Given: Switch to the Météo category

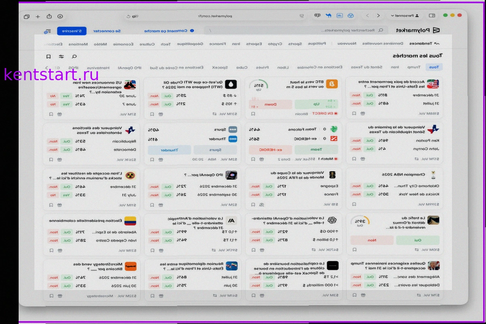Looking at the screenshot, I should (101, 44).
